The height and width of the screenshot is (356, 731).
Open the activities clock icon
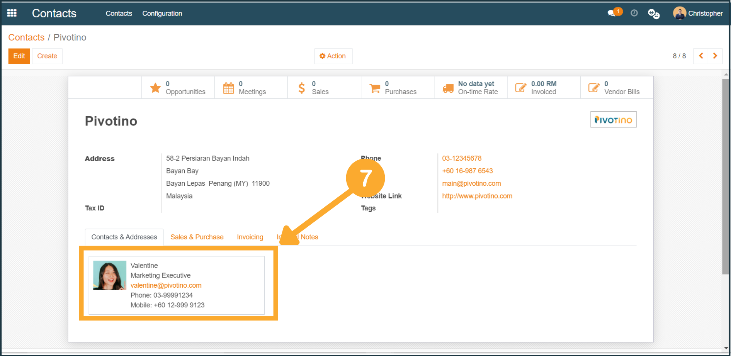(x=634, y=13)
